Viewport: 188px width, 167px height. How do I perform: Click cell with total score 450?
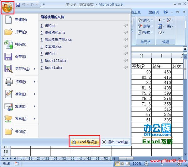click(x=161, y=72)
